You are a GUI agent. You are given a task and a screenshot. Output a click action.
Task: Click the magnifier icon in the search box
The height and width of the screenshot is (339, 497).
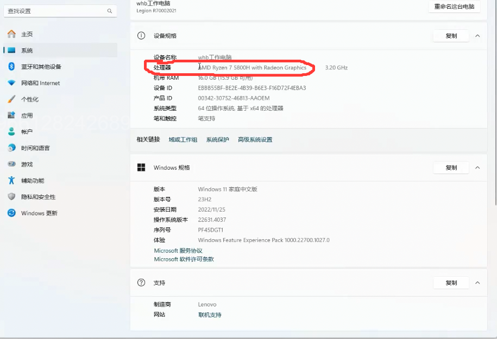[110, 11]
